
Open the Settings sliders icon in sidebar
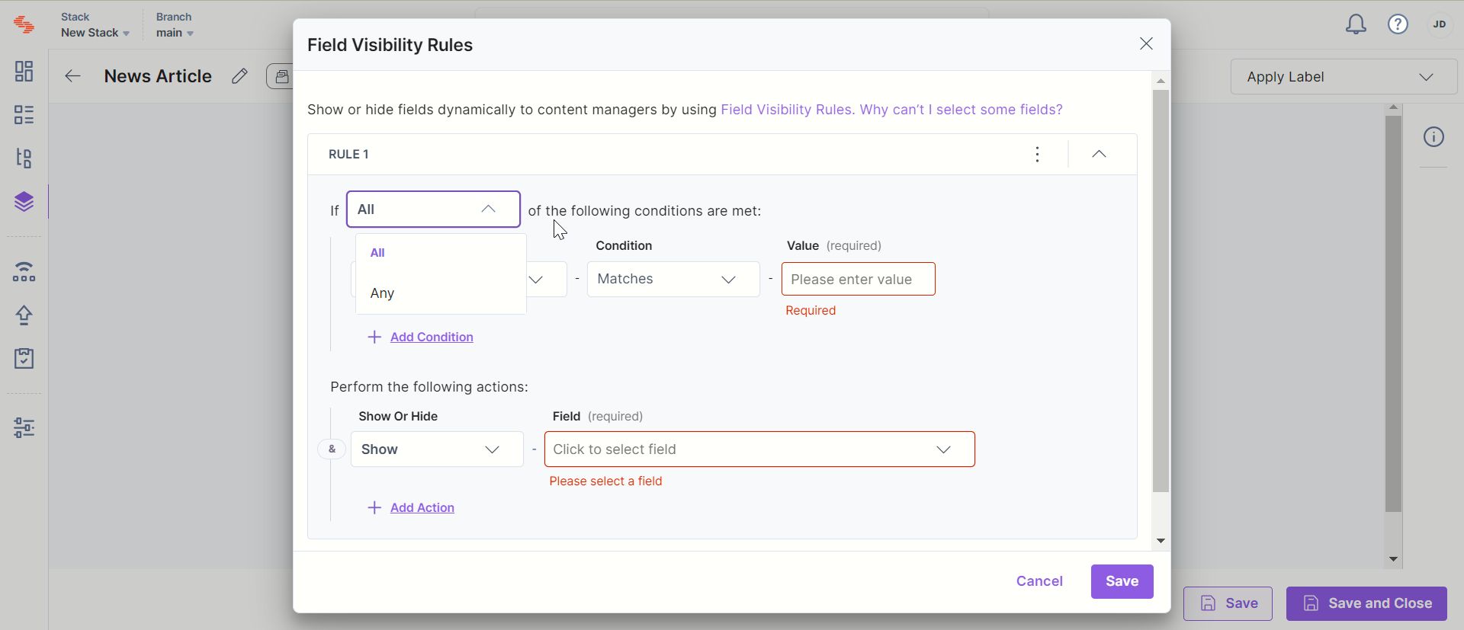point(24,428)
